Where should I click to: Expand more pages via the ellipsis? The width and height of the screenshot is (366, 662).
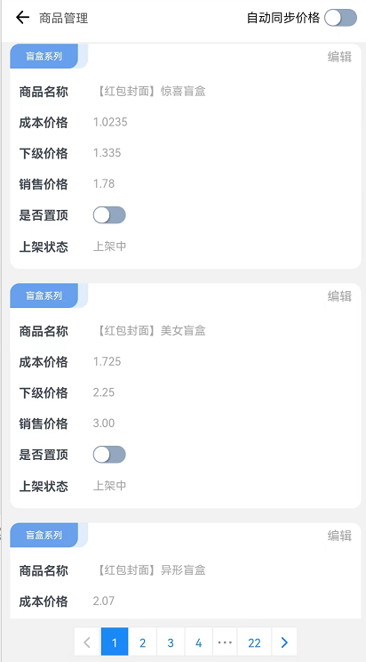click(225, 642)
